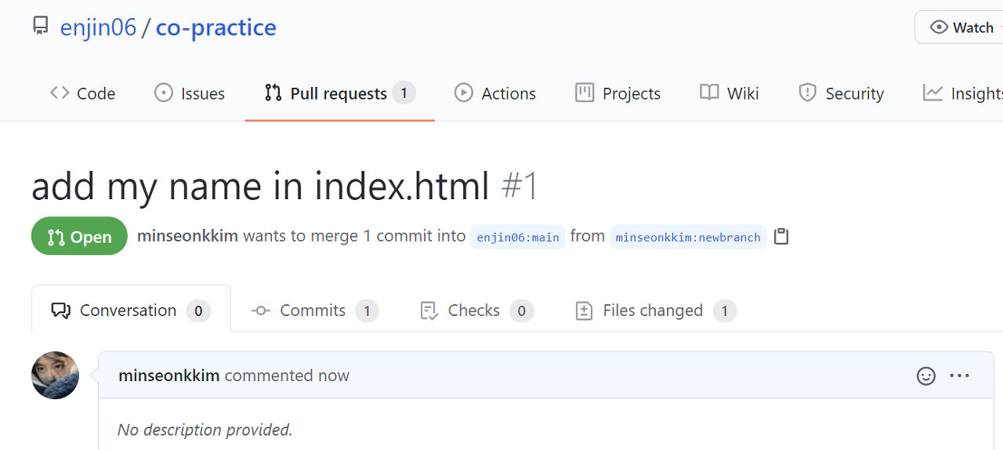
Task: Click the repository book icon
Action: 40,27
